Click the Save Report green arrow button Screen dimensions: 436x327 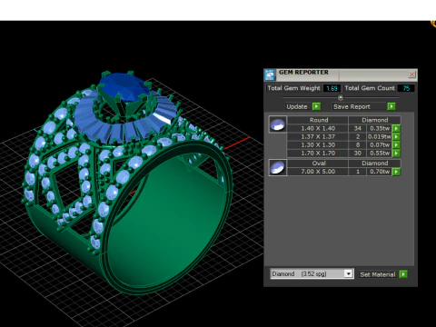(391, 106)
